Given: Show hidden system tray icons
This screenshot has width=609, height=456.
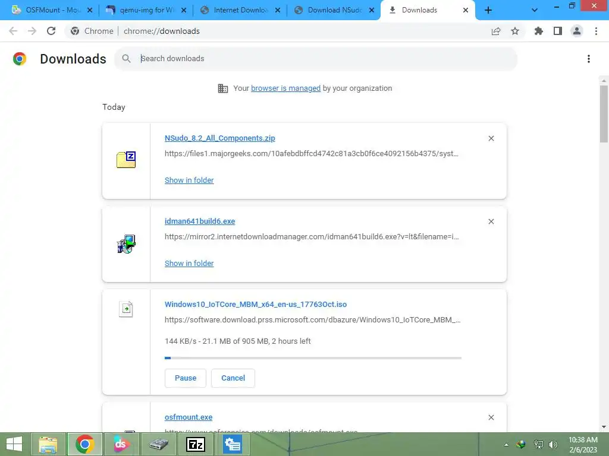Looking at the screenshot, I should tap(506, 445).
